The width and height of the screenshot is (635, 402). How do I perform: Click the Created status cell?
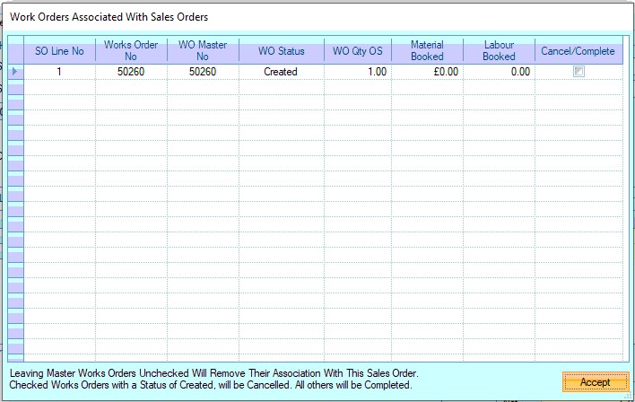(281, 72)
